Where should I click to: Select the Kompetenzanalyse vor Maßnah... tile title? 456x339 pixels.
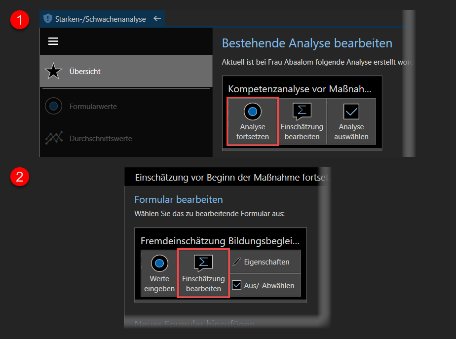299,89
